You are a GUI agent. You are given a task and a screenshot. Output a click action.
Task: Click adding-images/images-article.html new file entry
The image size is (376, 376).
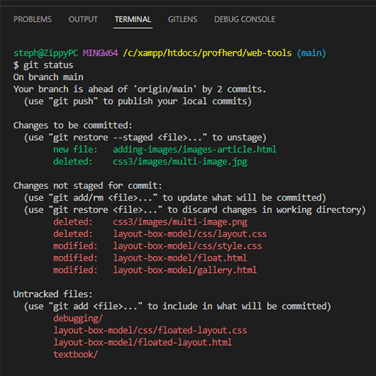165,150
